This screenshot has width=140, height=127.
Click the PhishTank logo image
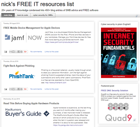[22, 75]
